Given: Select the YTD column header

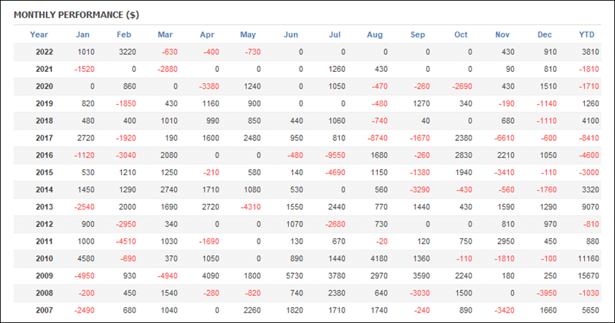Looking at the screenshot, I should pyautogui.click(x=586, y=35).
